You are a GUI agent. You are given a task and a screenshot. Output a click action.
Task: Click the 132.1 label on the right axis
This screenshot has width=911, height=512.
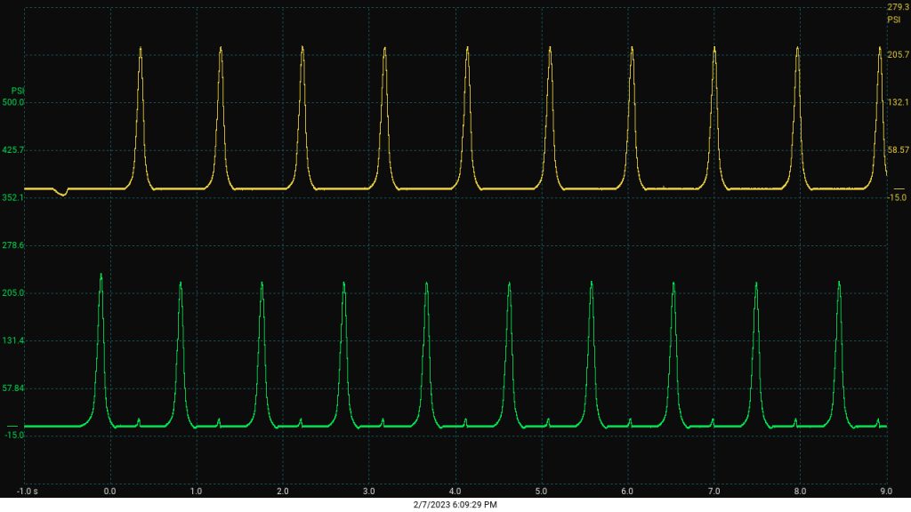click(x=899, y=102)
